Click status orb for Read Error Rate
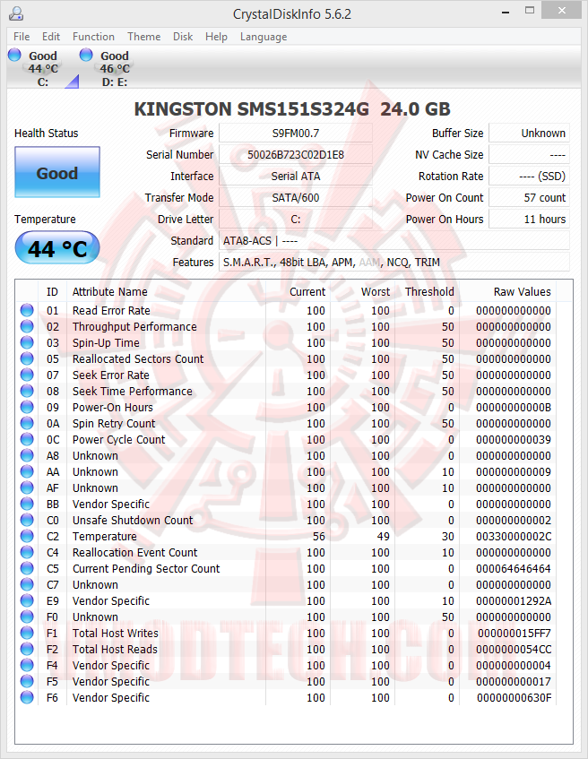 27,310
